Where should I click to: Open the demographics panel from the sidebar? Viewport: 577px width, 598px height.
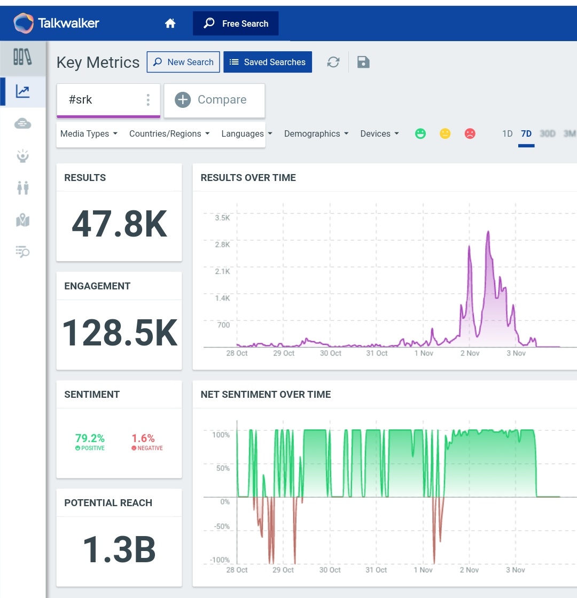(x=22, y=187)
